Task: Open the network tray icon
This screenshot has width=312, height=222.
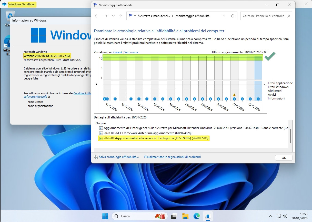Action: (x=279, y=216)
